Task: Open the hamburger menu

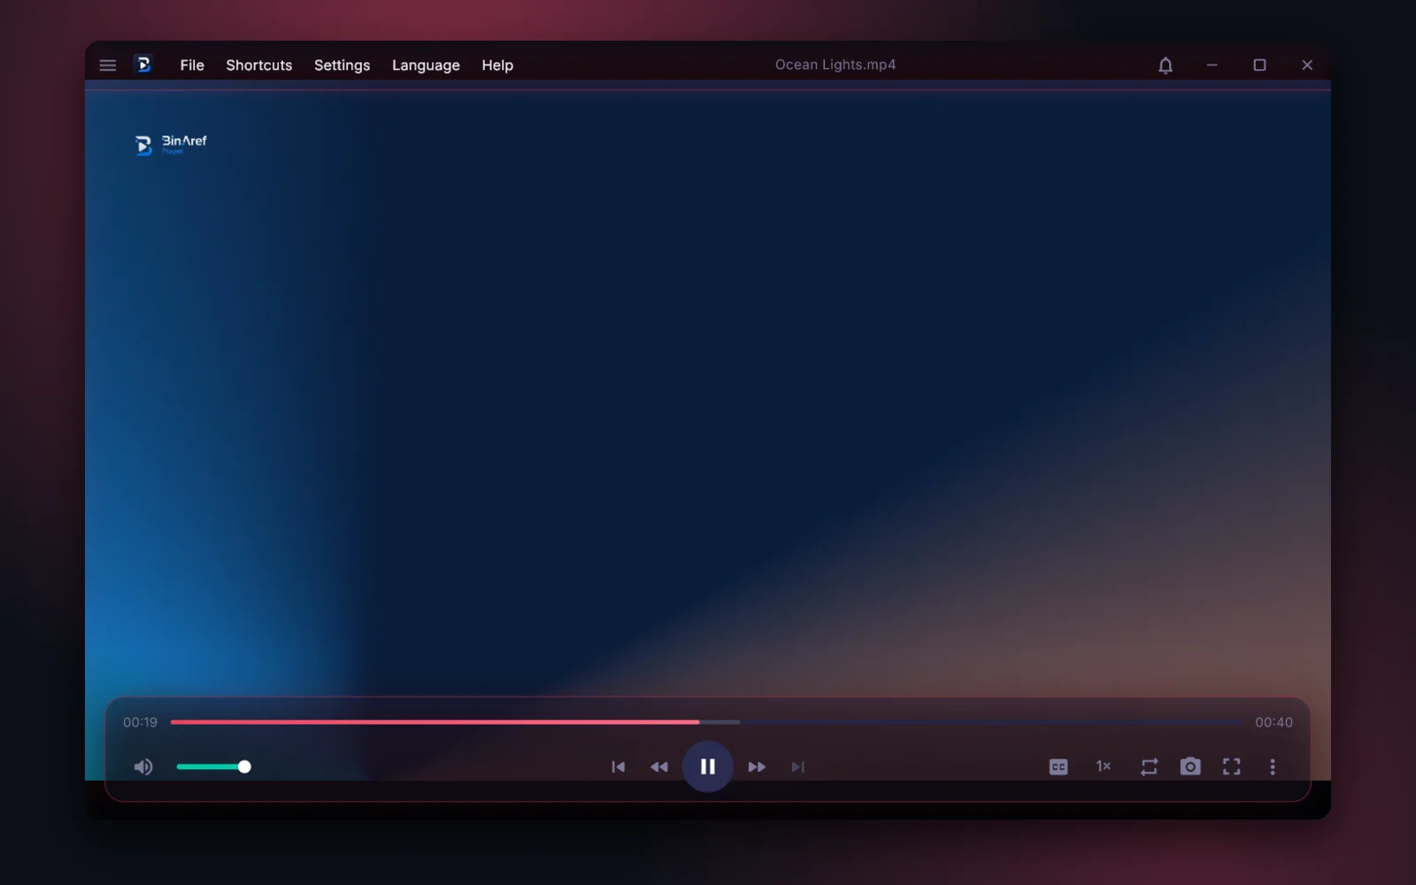Action: [108, 65]
